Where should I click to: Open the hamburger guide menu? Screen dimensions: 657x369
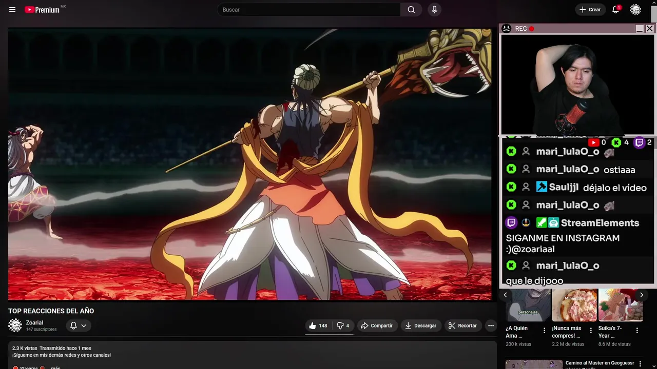click(12, 10)
